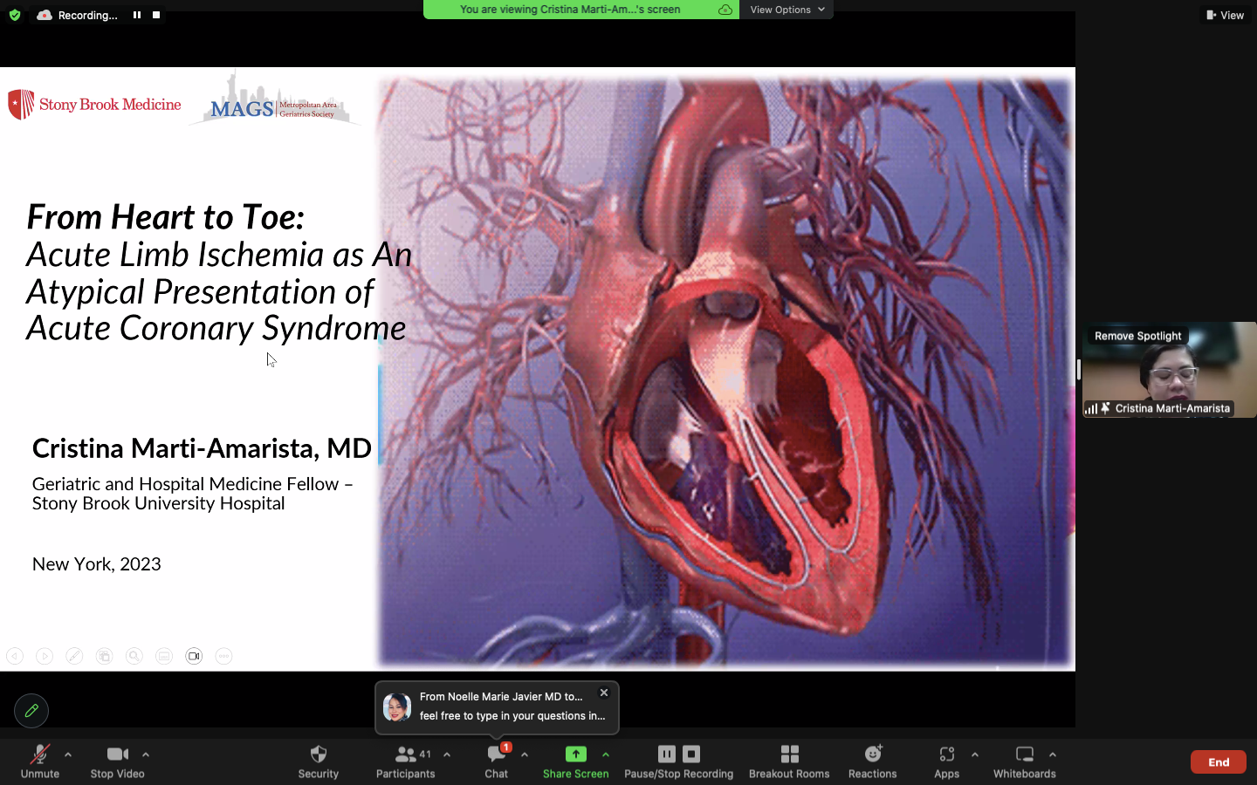Pause recording in the bottom toolbar

[x=667, y=754]
